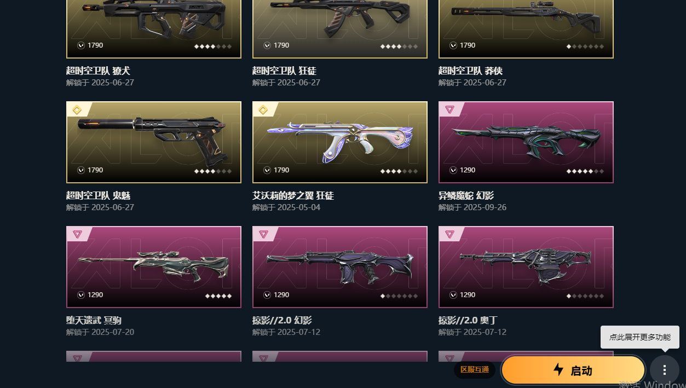Screen dimensions: 686x388
Task: Click pink tier icon on 掠影//2.0 幻影
Action: click(263, 234)
